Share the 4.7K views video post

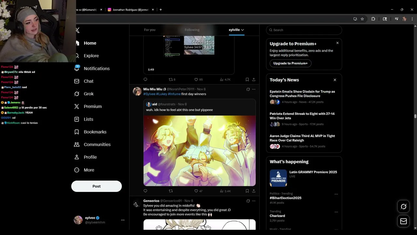253,80
